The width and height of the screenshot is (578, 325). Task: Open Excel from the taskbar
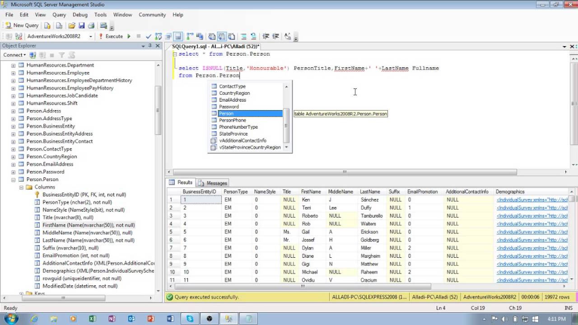[93, 319]
